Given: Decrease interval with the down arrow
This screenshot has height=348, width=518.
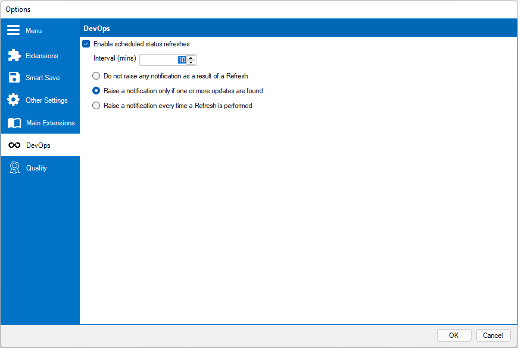Looking at the screenshot, I should [191, 62].
